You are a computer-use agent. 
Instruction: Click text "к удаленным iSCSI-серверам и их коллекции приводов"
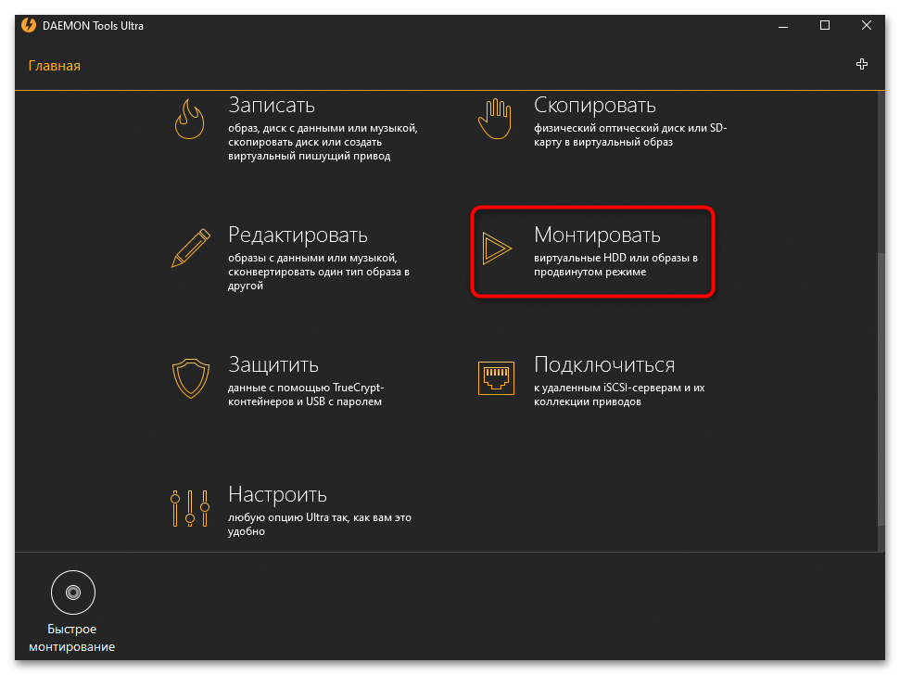(x=619, y=394)
